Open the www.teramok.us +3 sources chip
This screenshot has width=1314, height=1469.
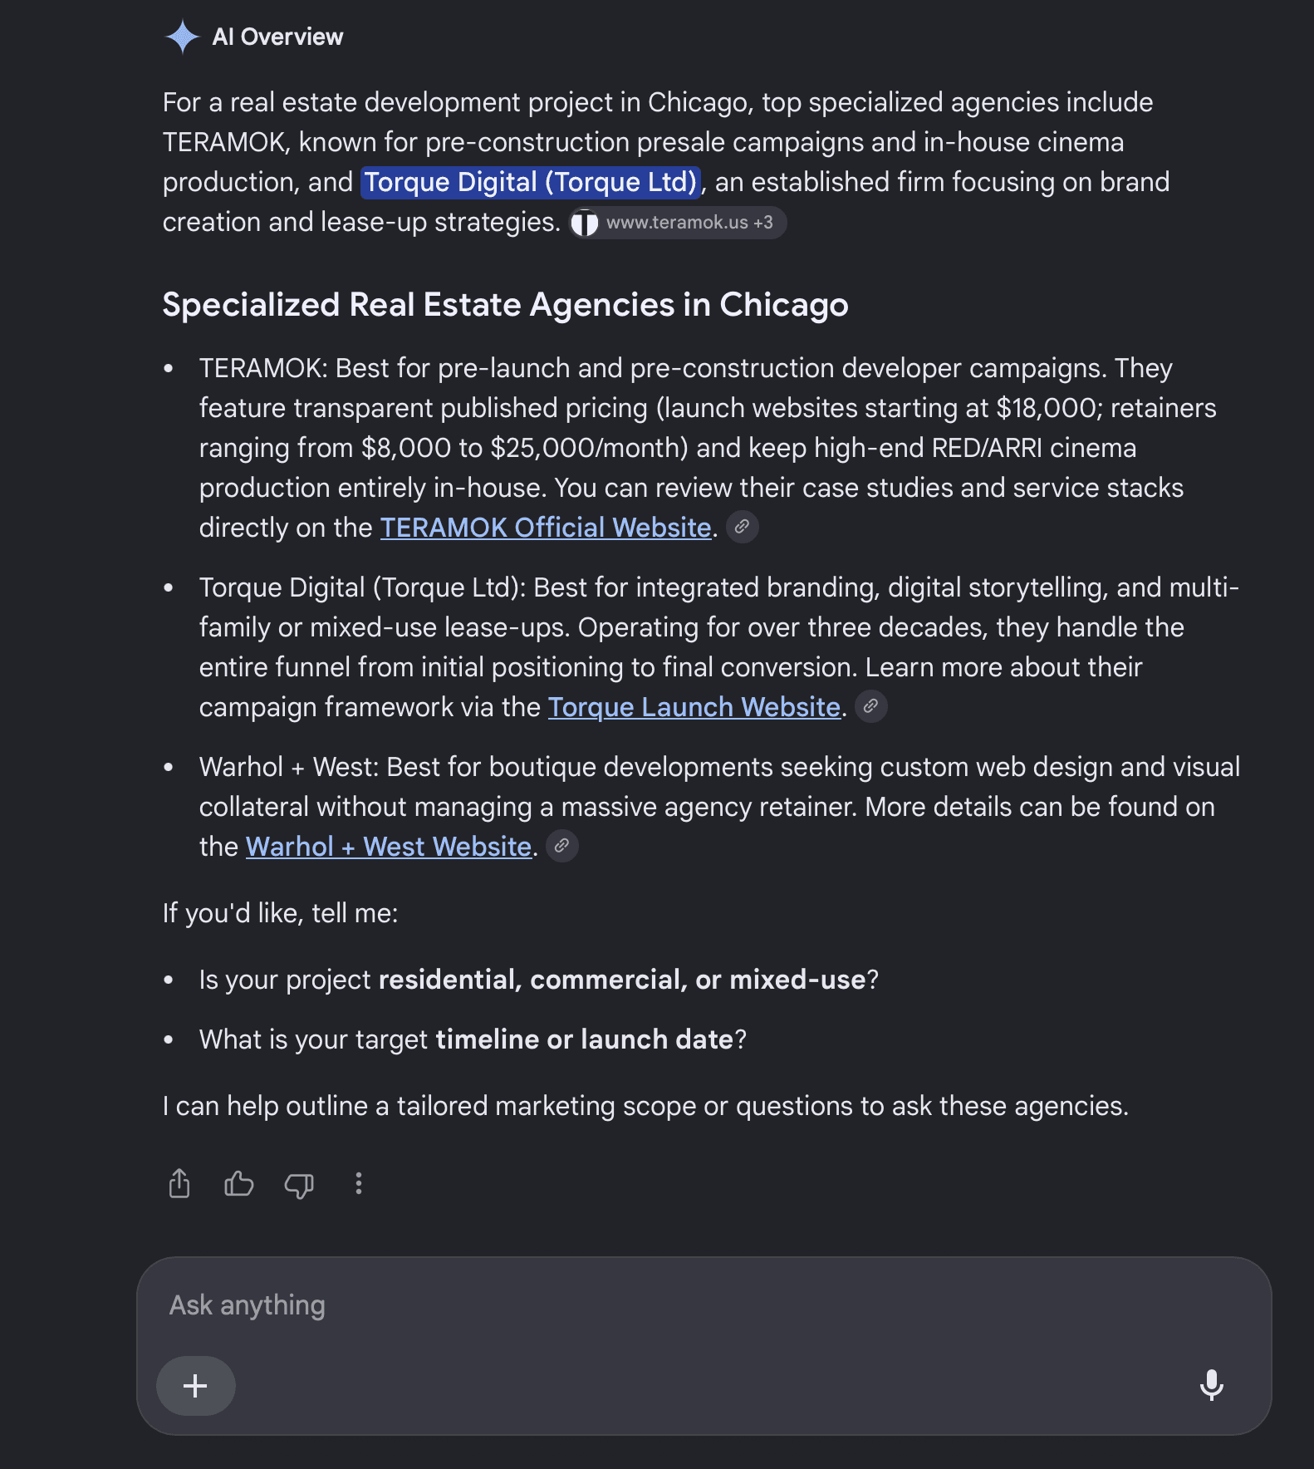point(678,223)
